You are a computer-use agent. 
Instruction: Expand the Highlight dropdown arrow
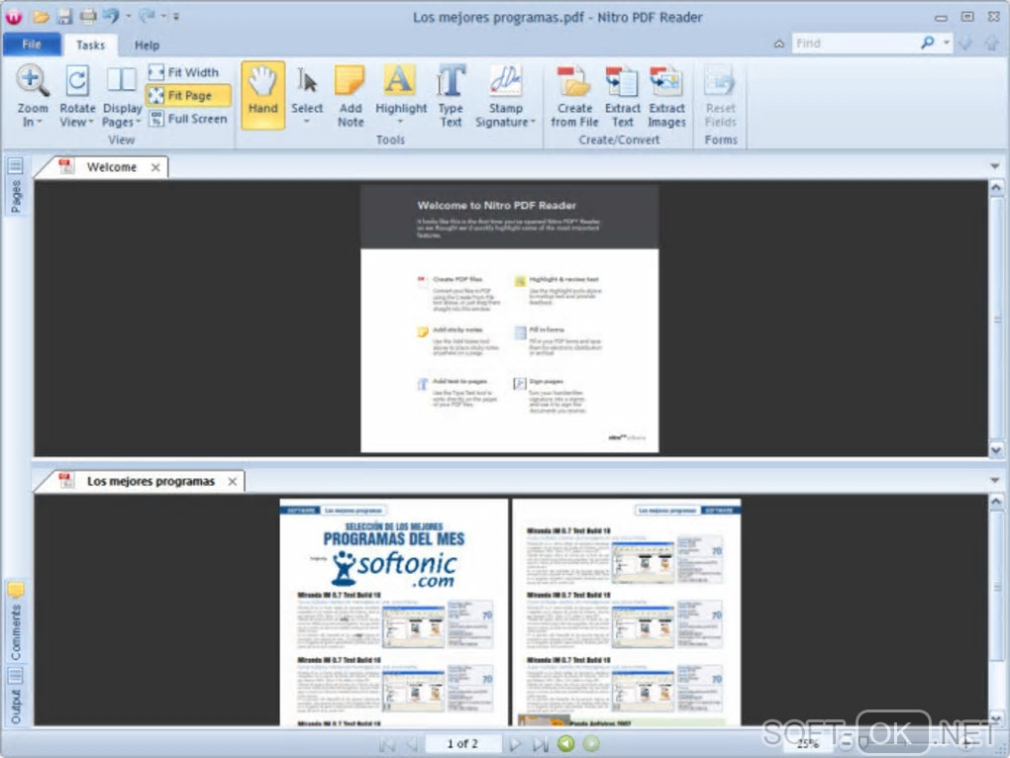coord(401,122)
